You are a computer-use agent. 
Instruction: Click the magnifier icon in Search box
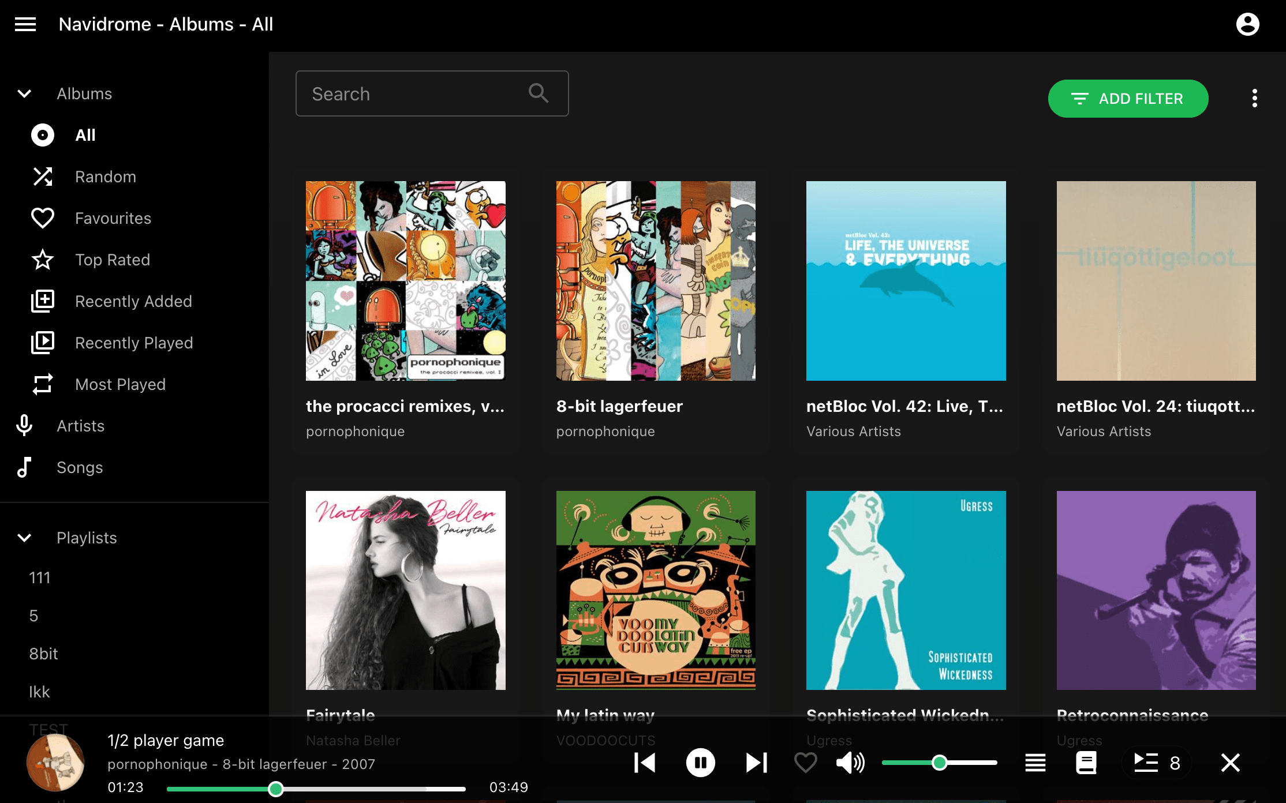point(538,93)
